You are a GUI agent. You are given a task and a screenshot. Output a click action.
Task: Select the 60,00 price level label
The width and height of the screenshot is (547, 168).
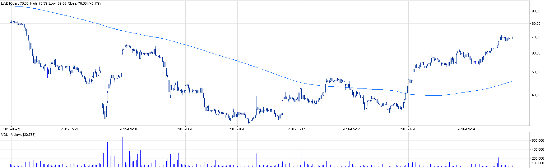(x=536, y=53)
